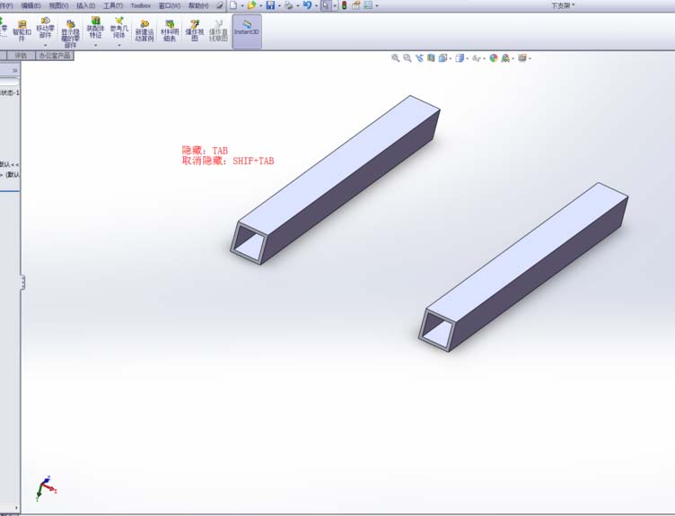Open the dropdown arrow next to Save

click(279, 5)
